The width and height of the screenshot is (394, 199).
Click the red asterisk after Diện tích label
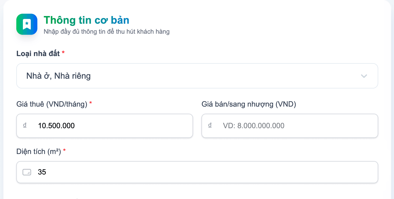[x=64, y=151]
